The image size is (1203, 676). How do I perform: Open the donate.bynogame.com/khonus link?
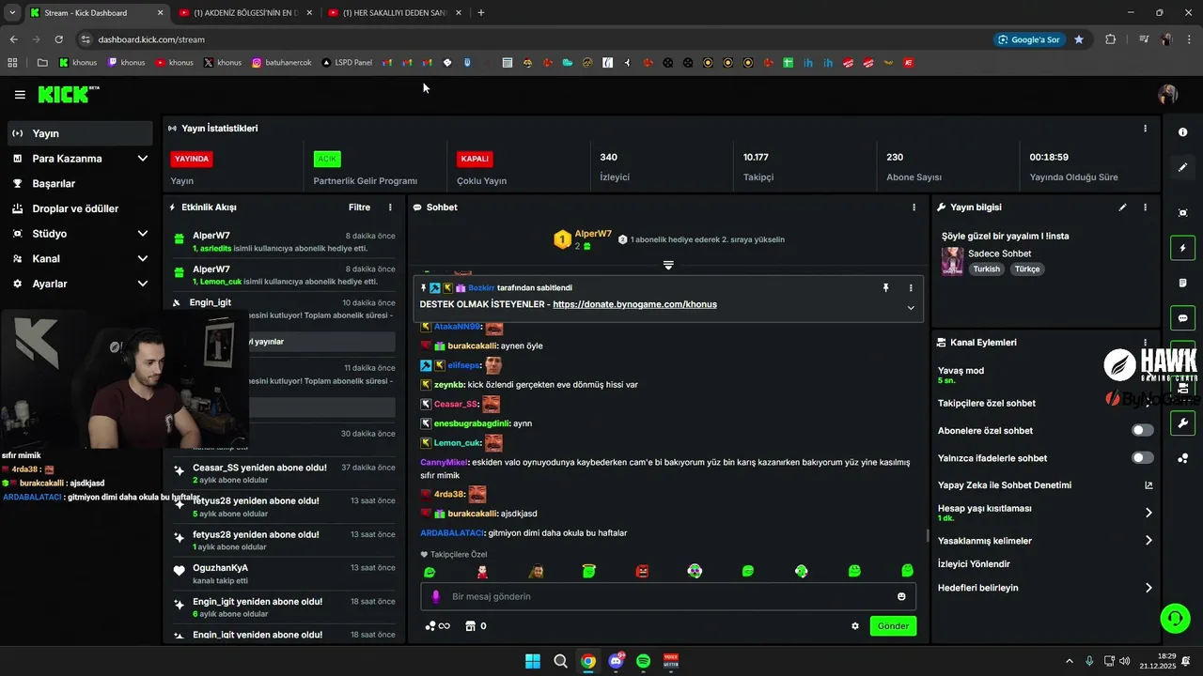tap(634, 305)
